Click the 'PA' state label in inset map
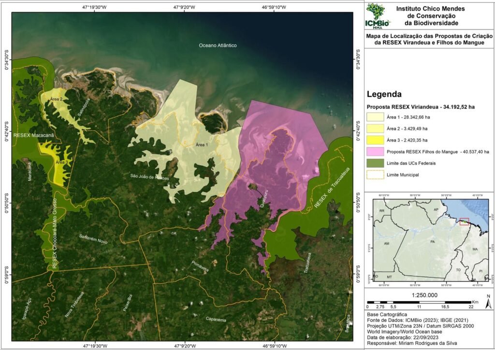 click(x=433, y=241)
